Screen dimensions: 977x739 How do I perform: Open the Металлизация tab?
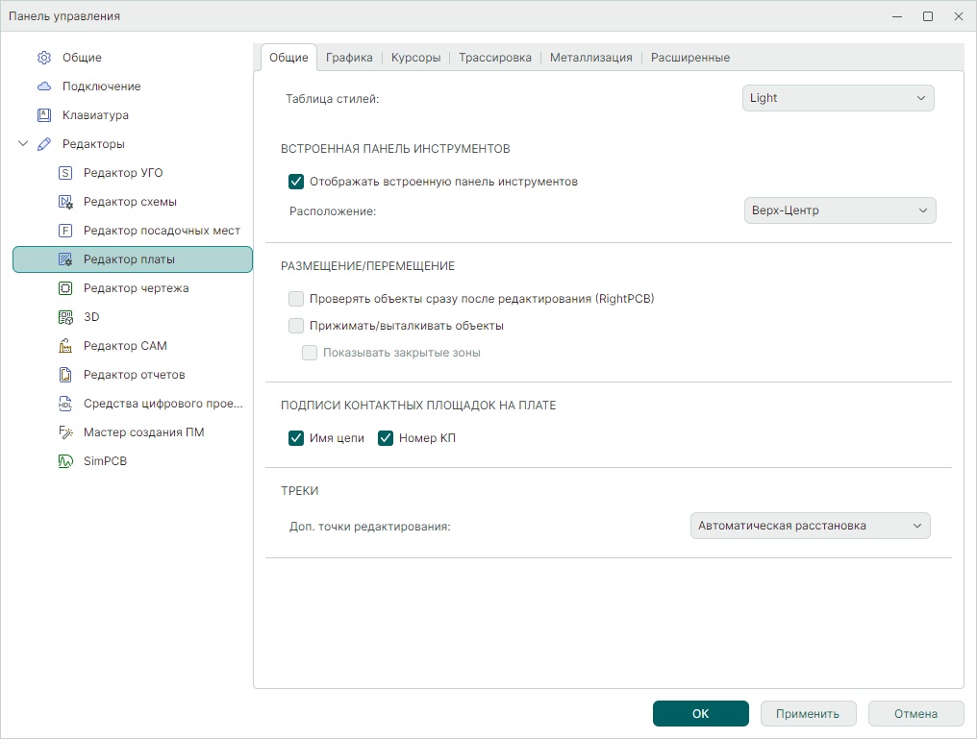coord(590,58)
